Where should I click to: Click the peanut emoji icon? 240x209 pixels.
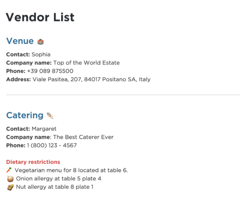(10, 187)
